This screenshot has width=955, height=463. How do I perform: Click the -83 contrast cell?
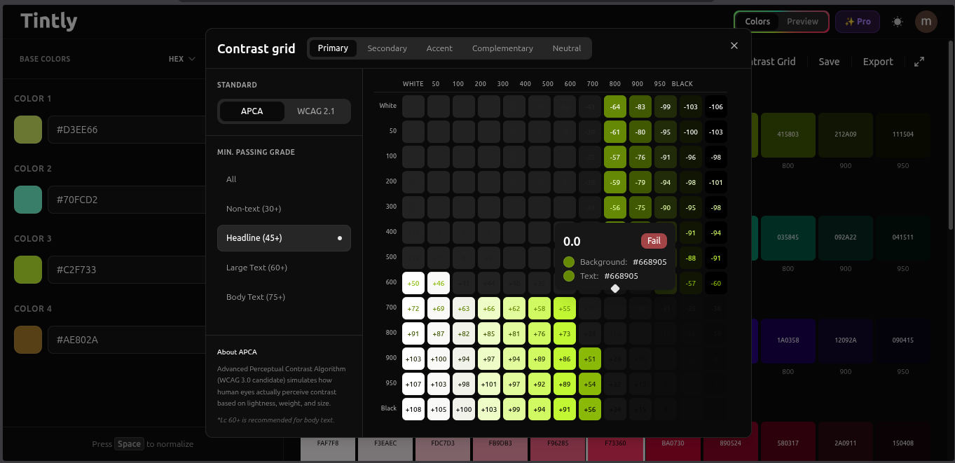[x=640, y=106]
